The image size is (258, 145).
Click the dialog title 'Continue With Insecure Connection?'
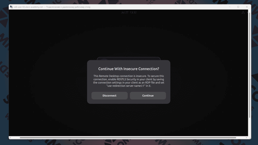pyautogui.click(x=129, y=69)
